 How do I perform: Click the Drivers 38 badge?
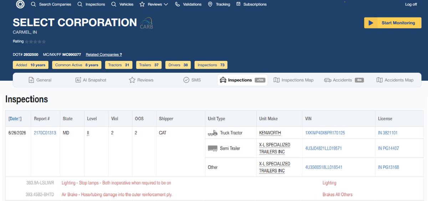click(178, 65)
